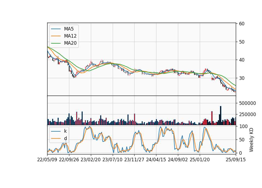Click the 25/01/20 date axis label

pos(200,160)
